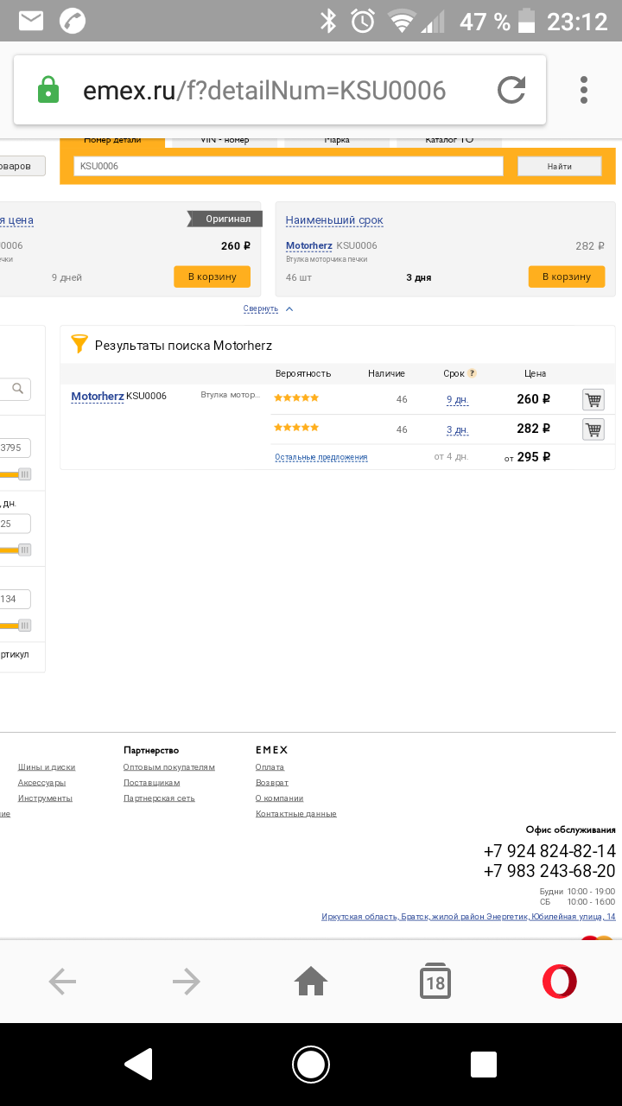The width and height of the screenshot is (622, 1106).
Task: Add the 282 ₽ row offer to cart
Action: (593, 429)
